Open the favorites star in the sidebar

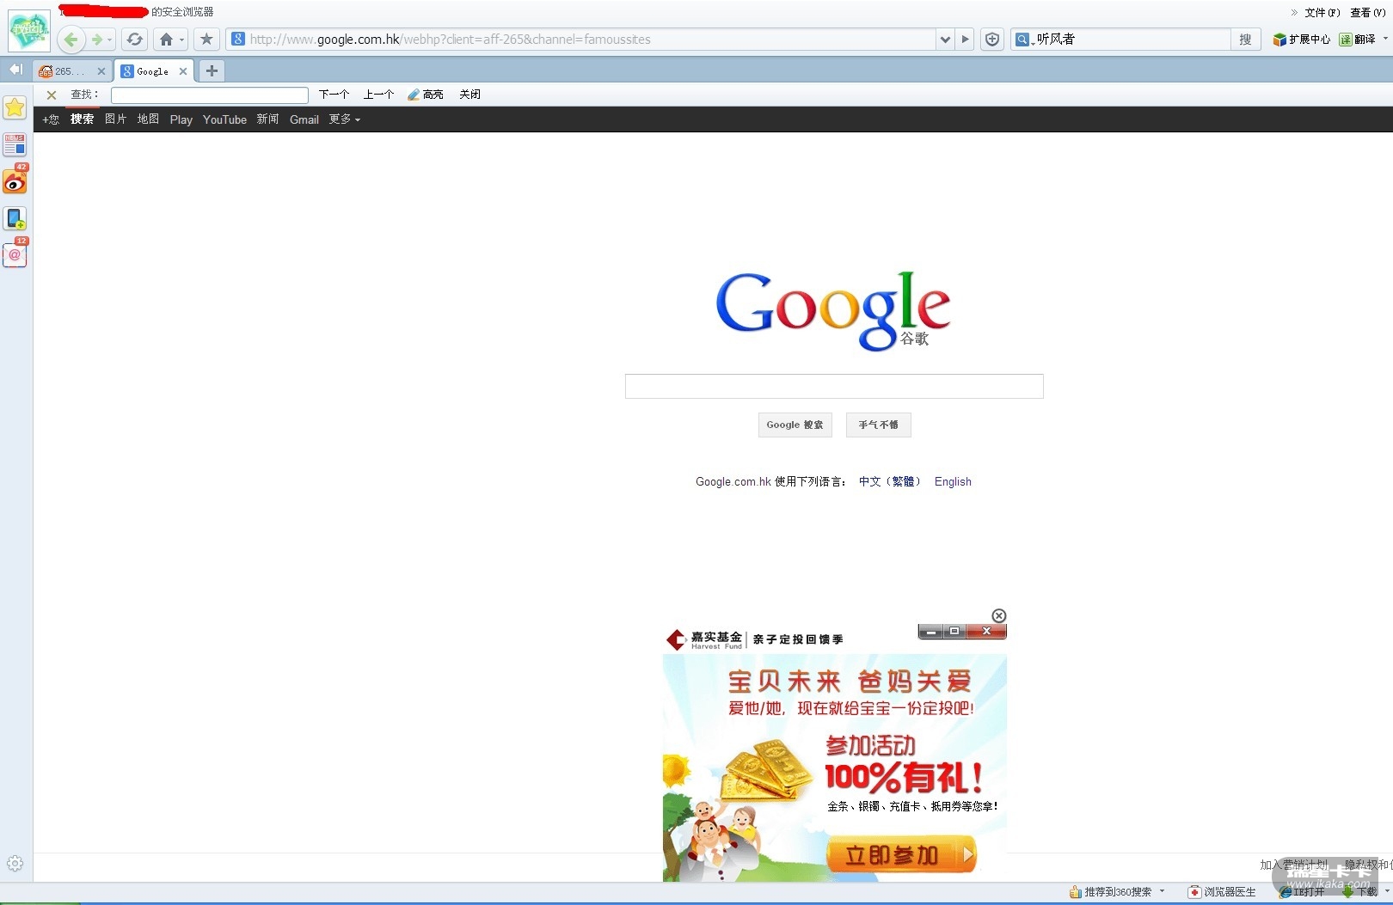pos(15,107)
